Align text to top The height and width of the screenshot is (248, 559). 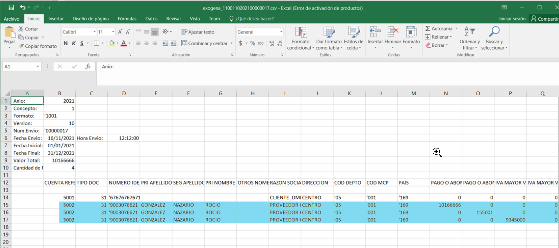pyautogui.click(x=138, y=32)
